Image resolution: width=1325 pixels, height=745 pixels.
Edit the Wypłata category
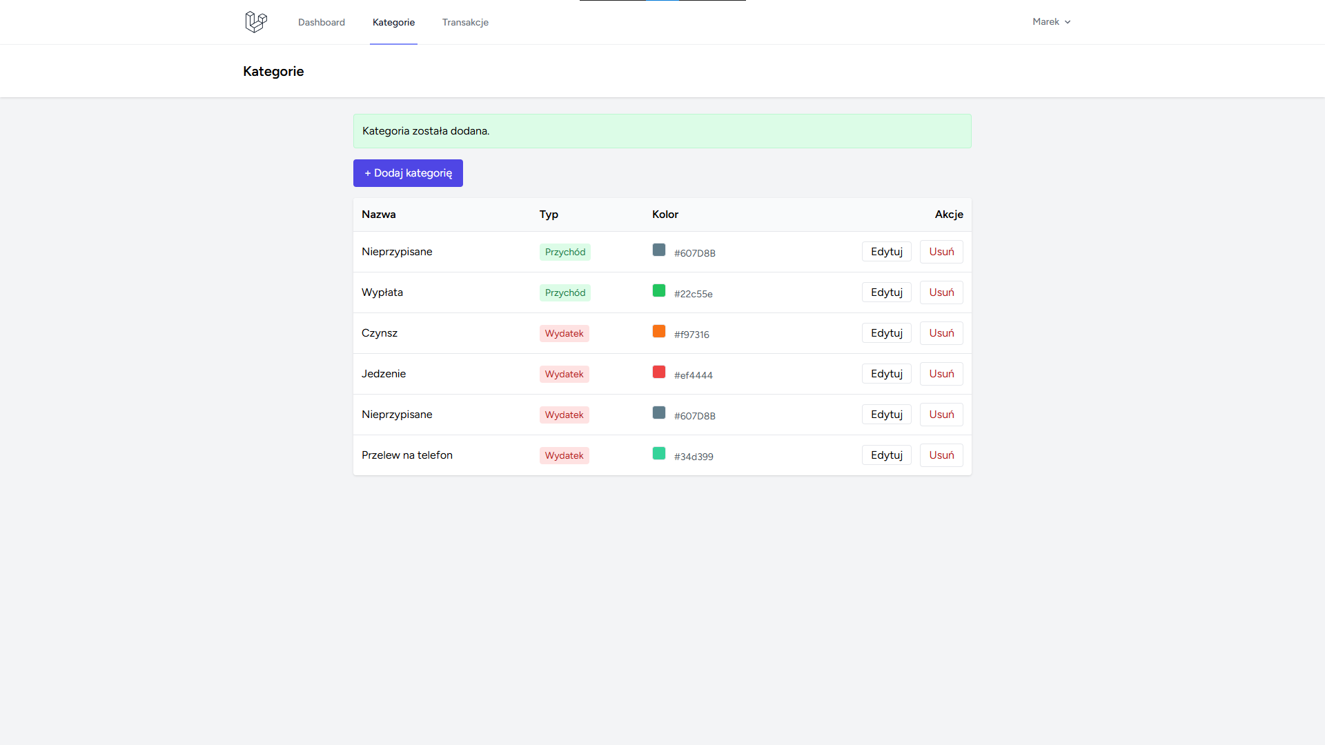886,292
